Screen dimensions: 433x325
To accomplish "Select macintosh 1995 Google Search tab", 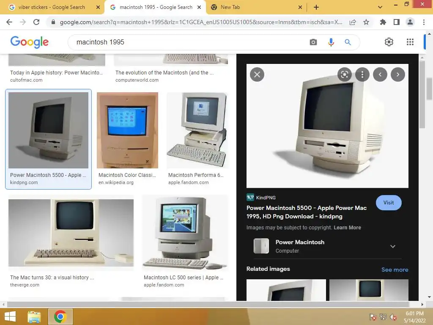I will (x=155, y=7).
